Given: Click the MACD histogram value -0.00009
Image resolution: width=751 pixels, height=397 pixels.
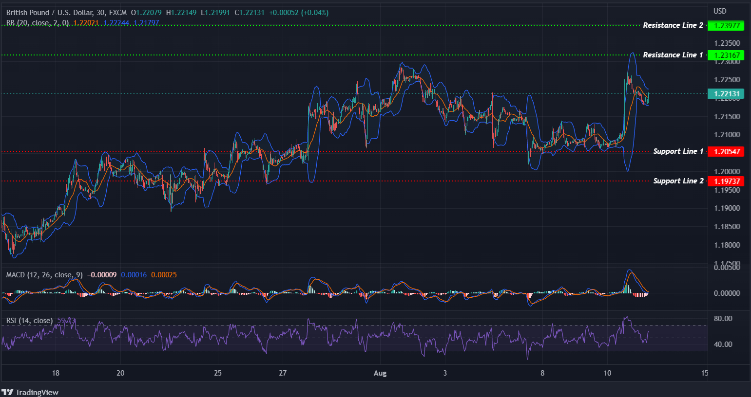Looking at the screenshot, I should click(102, 274).
